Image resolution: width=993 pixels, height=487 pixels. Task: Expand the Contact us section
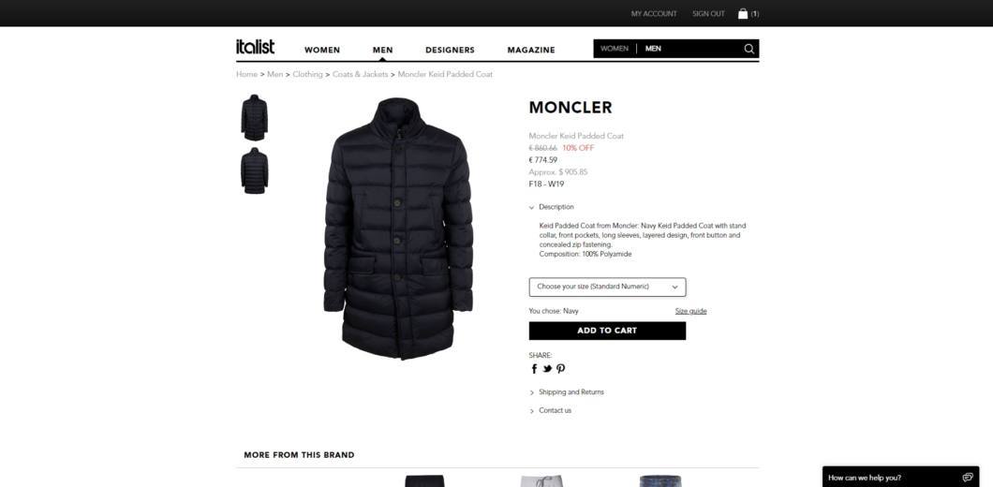pos(550,411)
